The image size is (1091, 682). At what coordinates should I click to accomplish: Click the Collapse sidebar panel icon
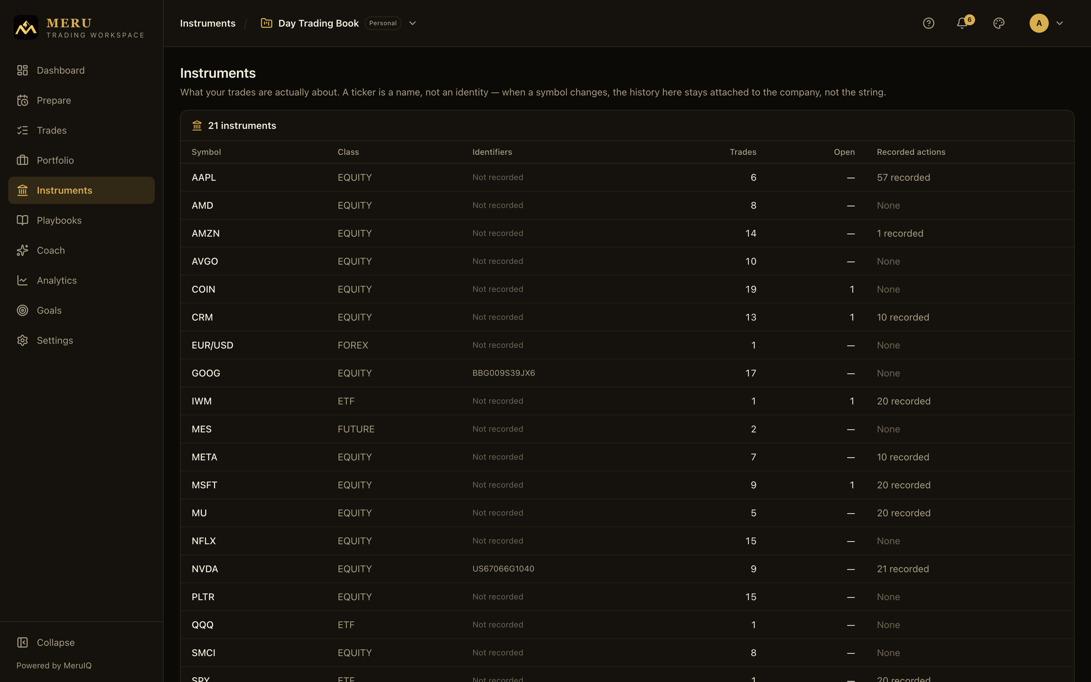pos(23,642)
